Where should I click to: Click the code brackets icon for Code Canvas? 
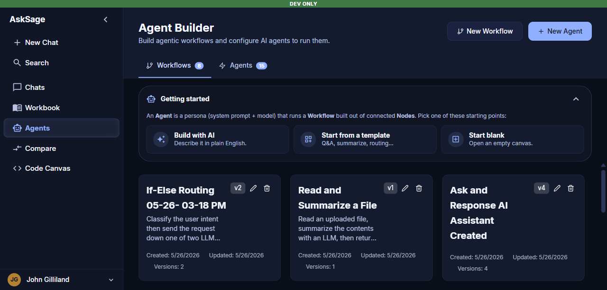pos(17,168)
